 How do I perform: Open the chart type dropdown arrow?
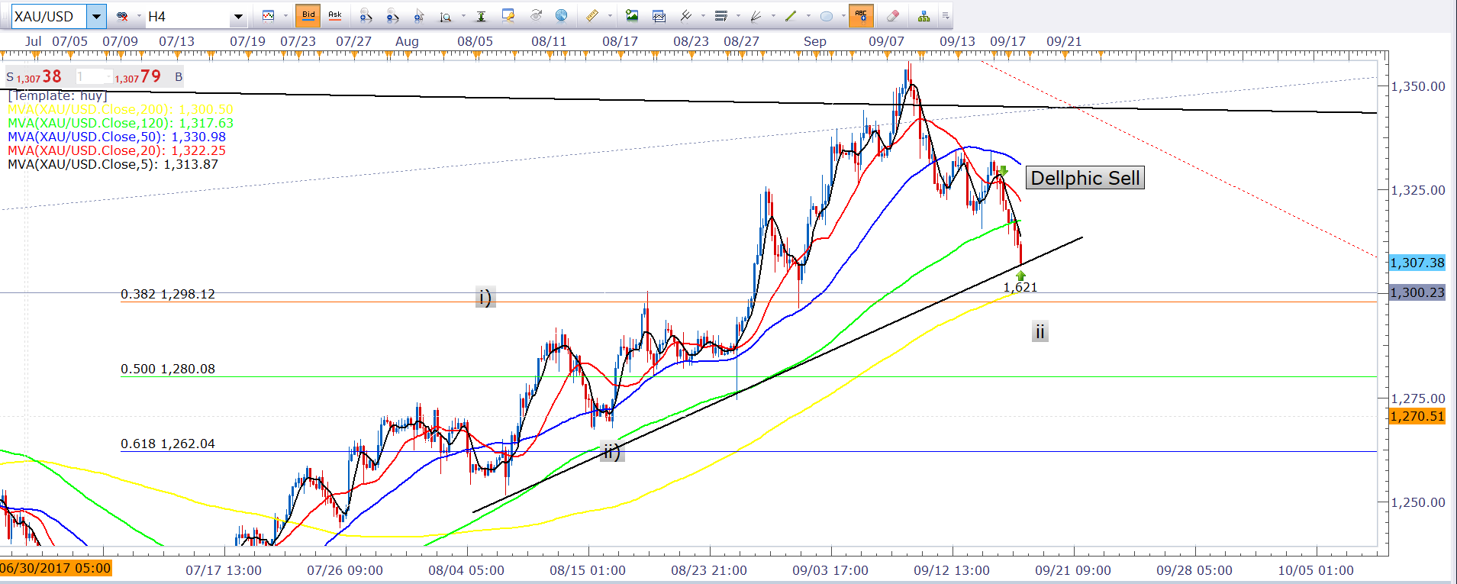pyautogui.click(x=284, y=15)
